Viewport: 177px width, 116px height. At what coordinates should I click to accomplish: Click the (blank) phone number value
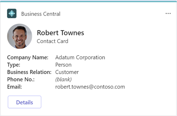coord(64,79)
